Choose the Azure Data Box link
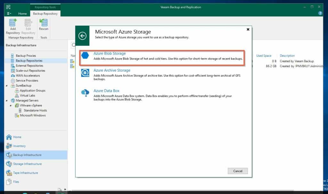 106,91
